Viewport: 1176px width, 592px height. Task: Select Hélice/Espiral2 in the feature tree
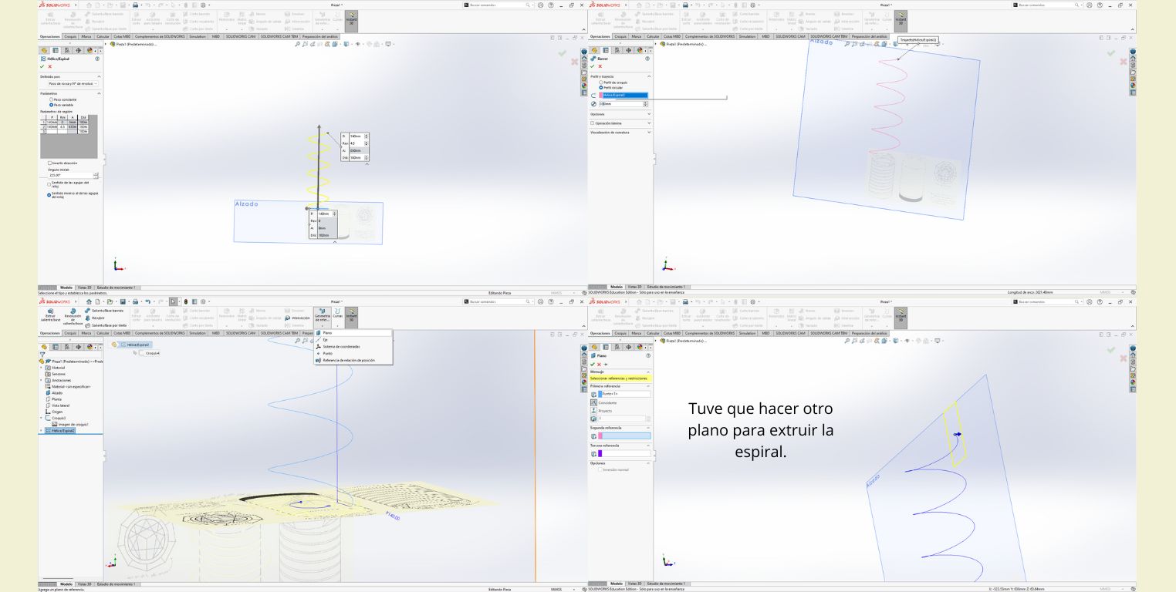[x=60, y=431]
